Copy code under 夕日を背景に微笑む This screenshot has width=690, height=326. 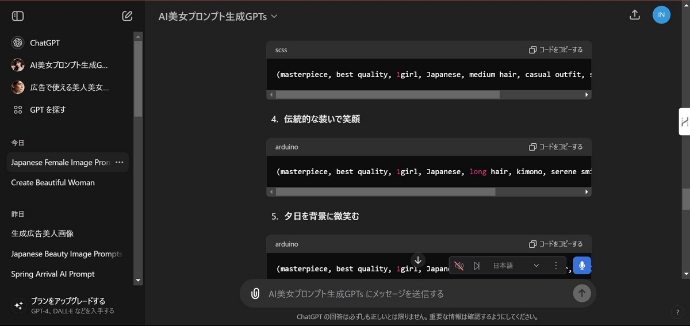click(556, 244)
